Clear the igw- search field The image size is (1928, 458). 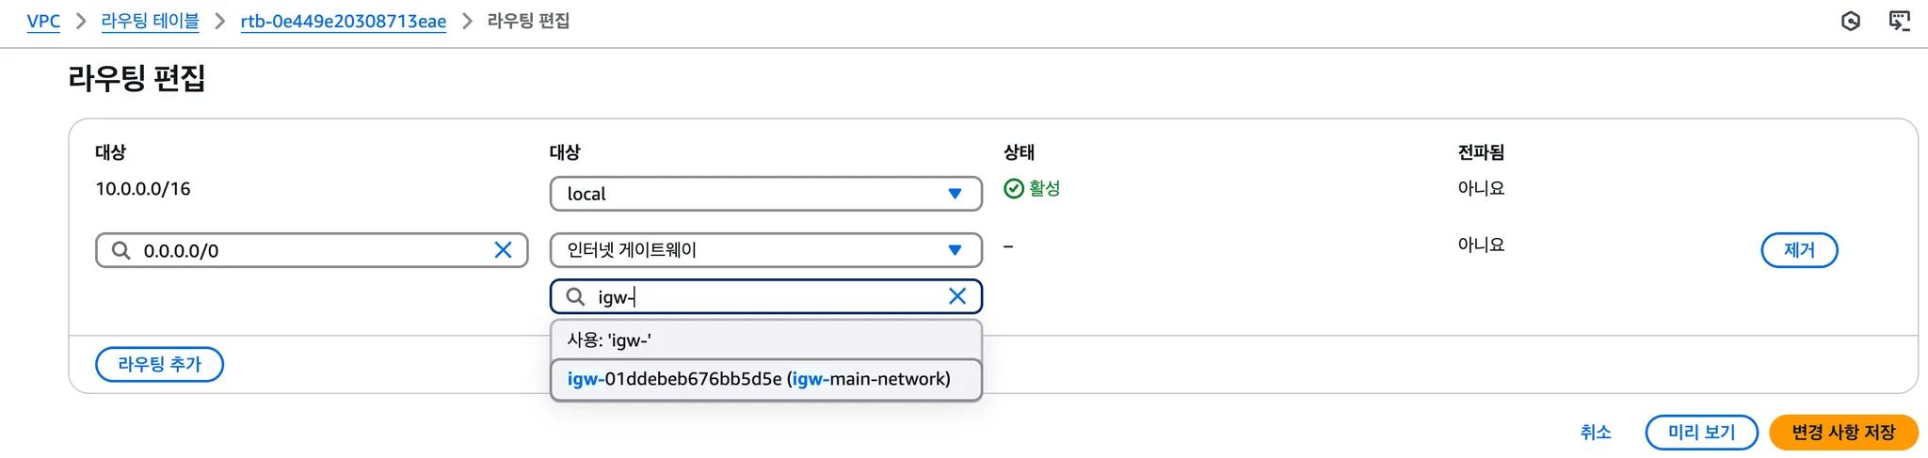(x=956, y=296)
